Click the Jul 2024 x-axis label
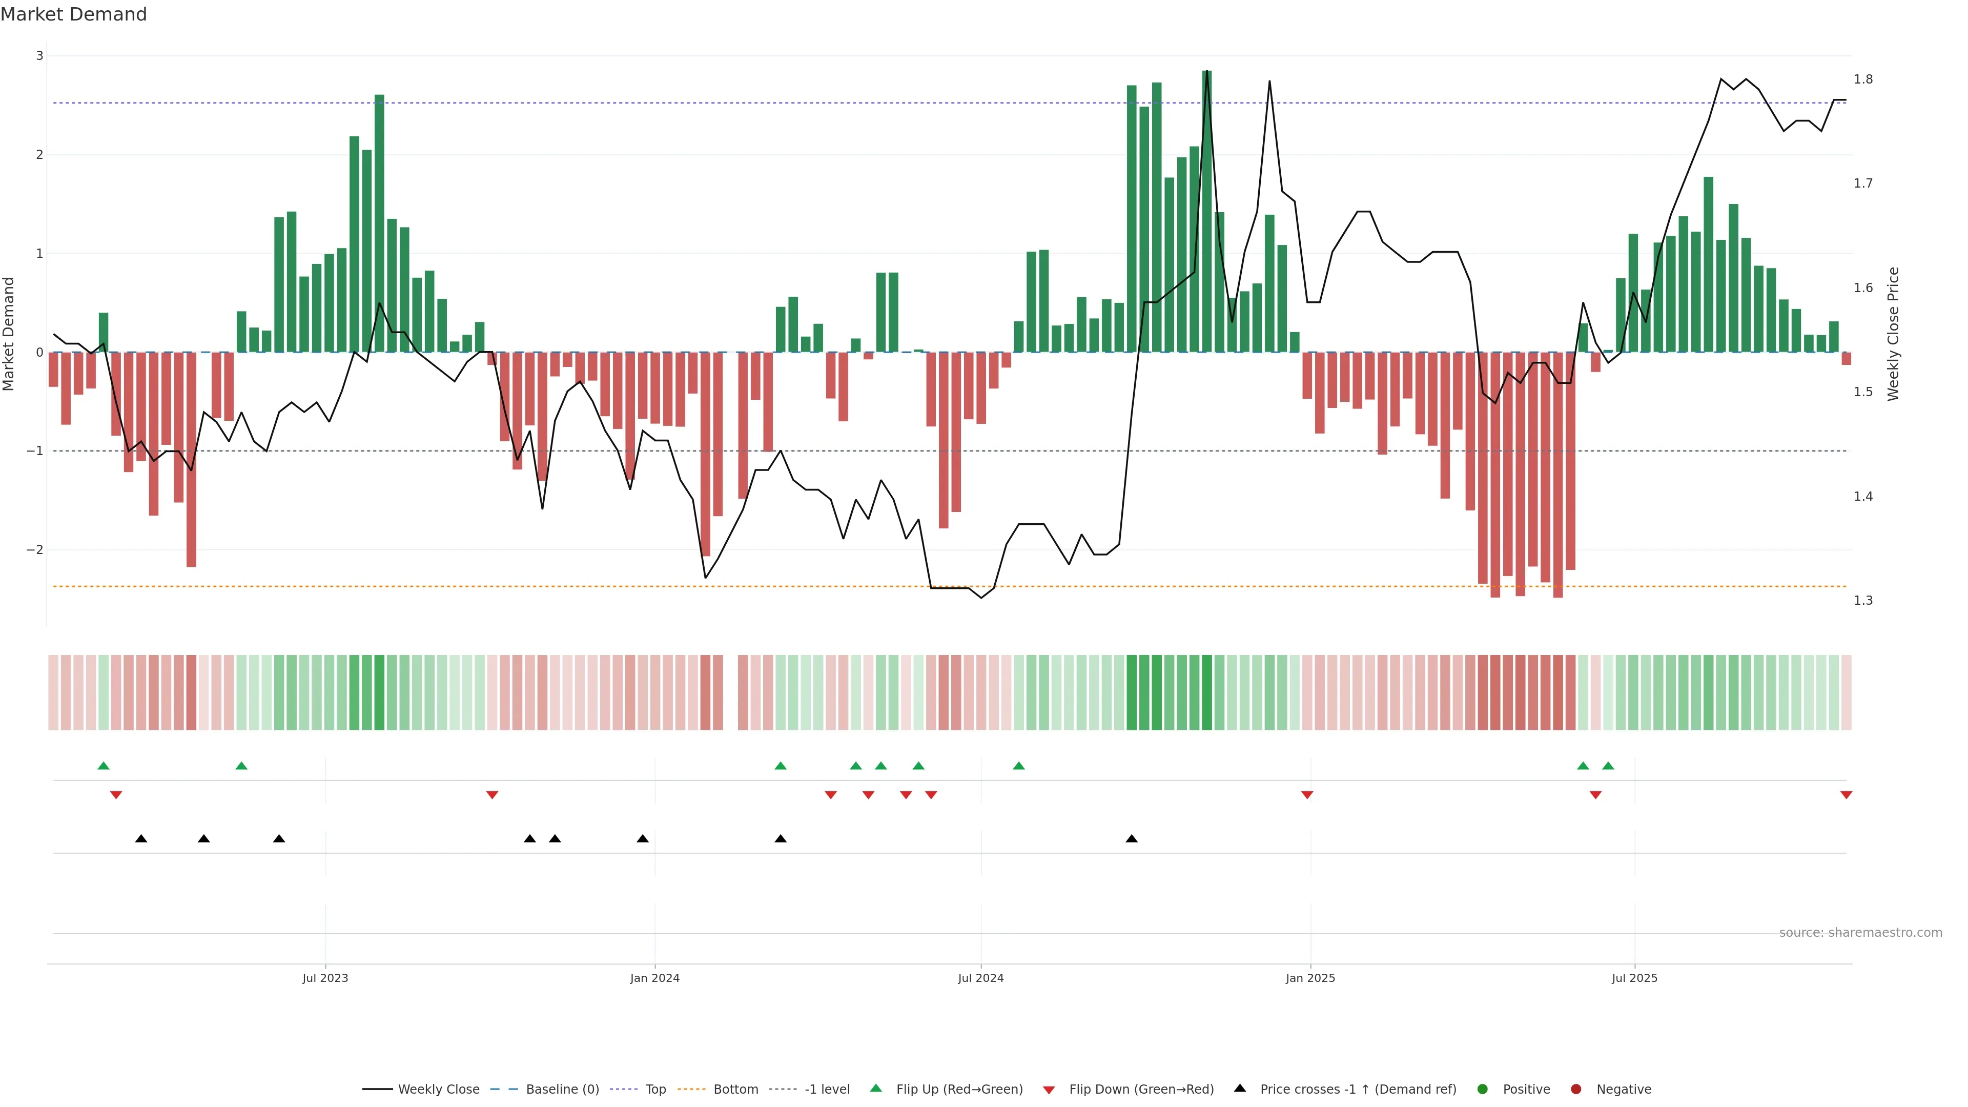The height and width of the screenshot is (1107, 1968). coord(981,978)
